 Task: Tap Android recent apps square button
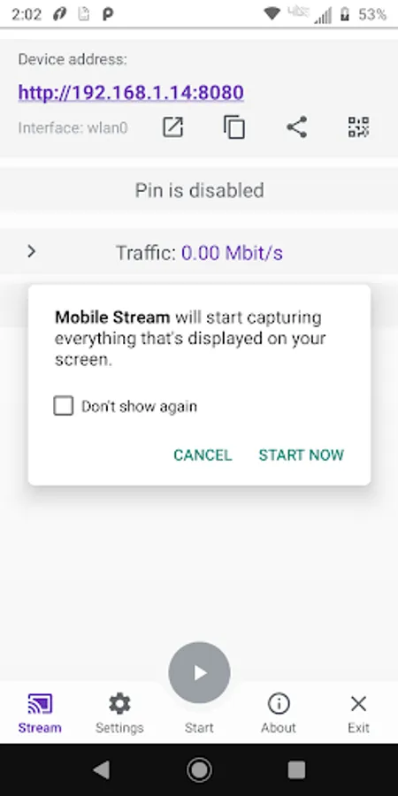pyautogui.click(x=296, y=770)
